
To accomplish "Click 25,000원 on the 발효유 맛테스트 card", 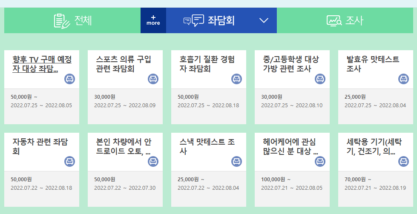I will 355,97.
